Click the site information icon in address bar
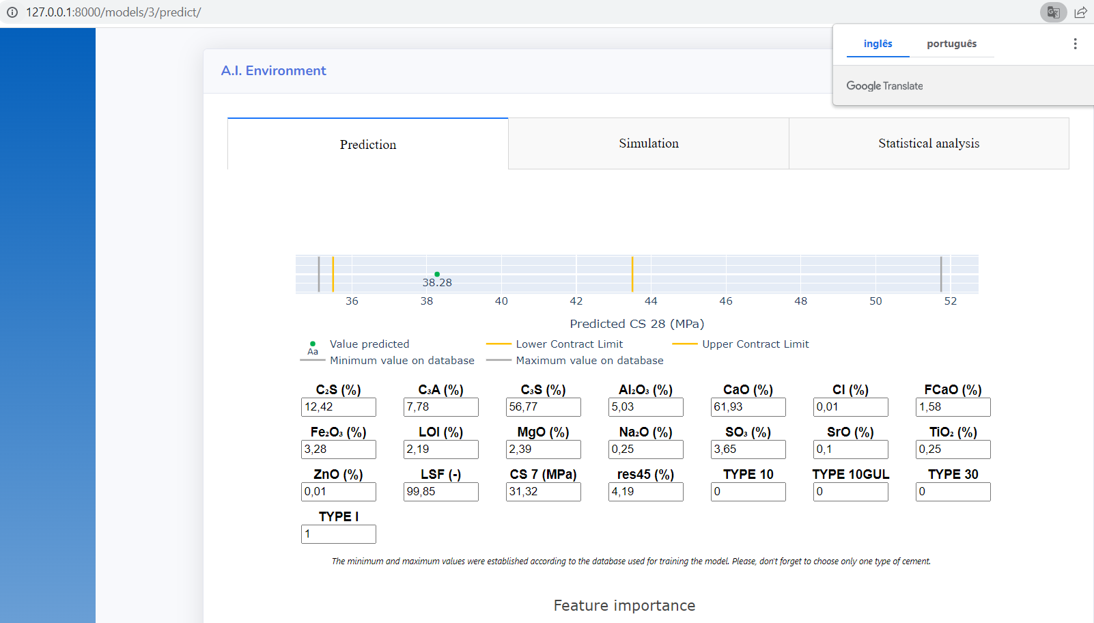 (x=12, y=12)
